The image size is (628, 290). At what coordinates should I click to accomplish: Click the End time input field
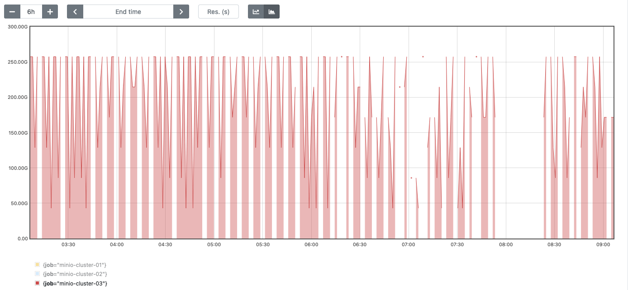coord(128,11)
